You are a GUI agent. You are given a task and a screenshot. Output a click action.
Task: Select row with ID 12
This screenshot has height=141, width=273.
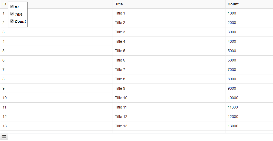(5, 117)
